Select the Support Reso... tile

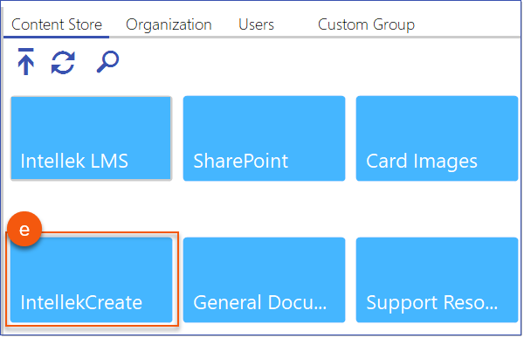point(438,279)
